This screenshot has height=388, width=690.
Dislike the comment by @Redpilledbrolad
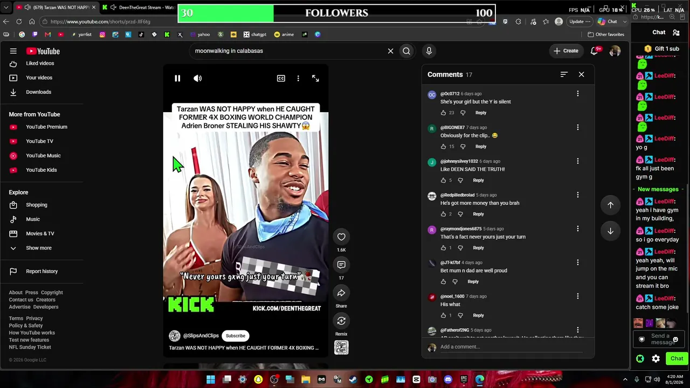pyautogui.click(x=460, y=214)
